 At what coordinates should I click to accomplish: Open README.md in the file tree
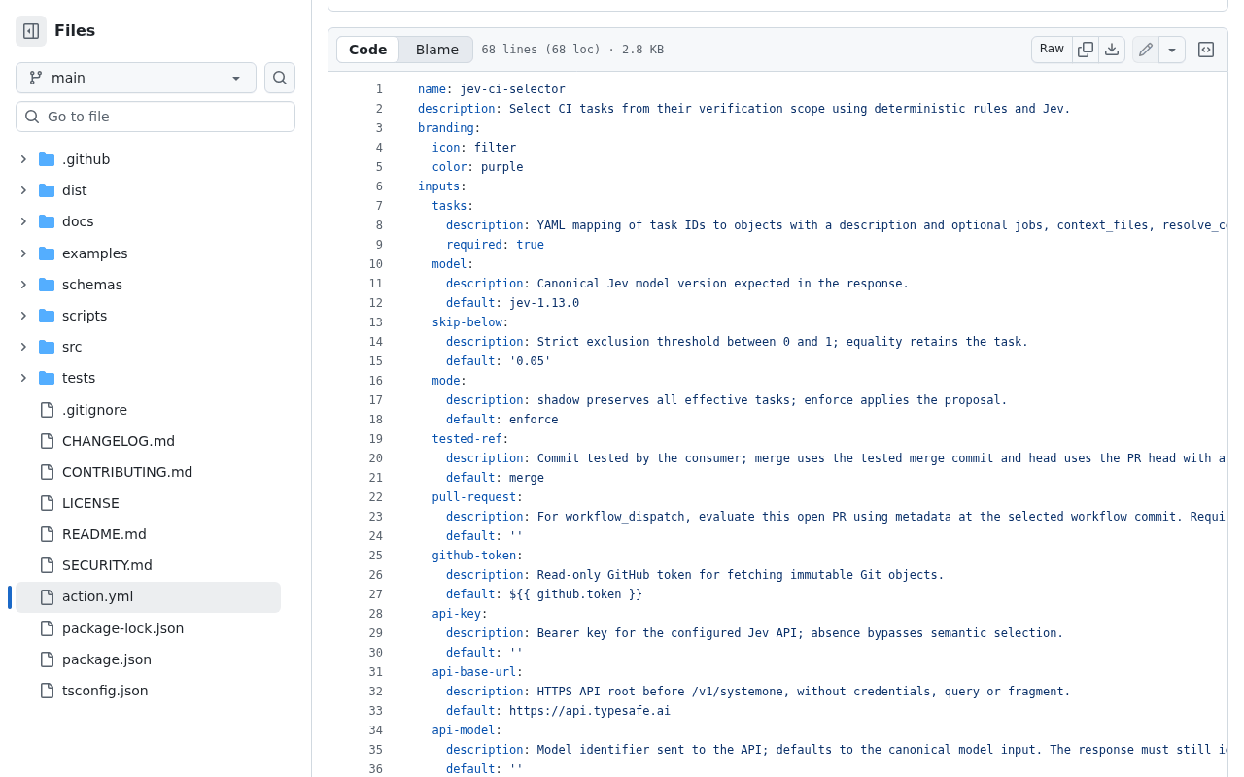tap(104, 534)
